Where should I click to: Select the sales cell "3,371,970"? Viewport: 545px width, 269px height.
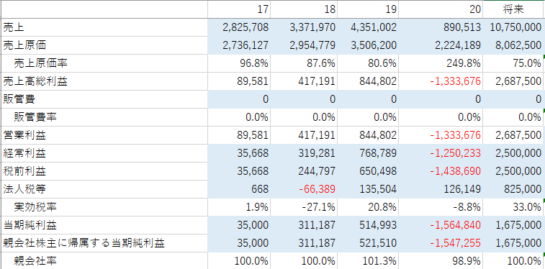303,27
